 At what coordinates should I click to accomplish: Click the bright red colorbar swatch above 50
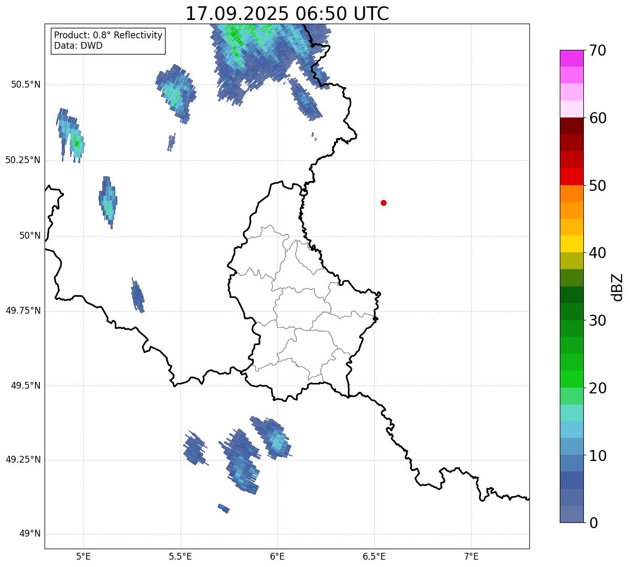(x=572, y=177)
